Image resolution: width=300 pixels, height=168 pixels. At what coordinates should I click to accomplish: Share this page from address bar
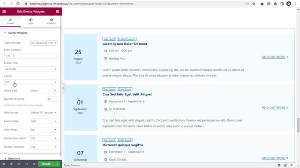247,4
